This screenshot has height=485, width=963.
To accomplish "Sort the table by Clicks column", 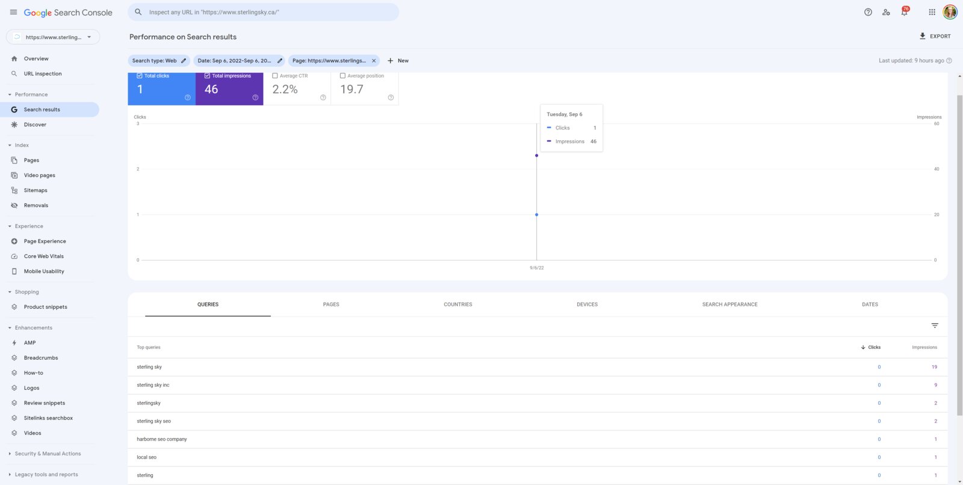I will (871, 347).
